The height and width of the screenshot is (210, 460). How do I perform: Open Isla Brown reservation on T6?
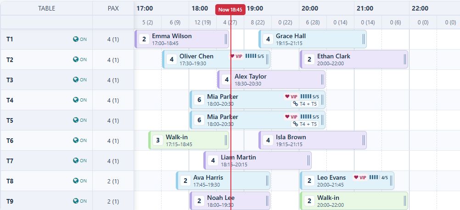(x=313, y=140)
